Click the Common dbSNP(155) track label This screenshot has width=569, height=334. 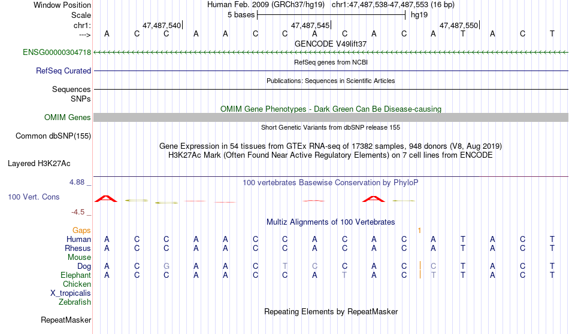coord(53,136)
